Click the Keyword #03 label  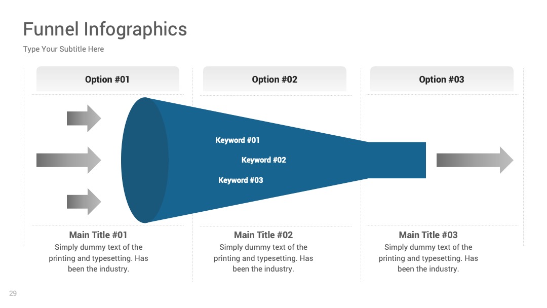[241, 180]
